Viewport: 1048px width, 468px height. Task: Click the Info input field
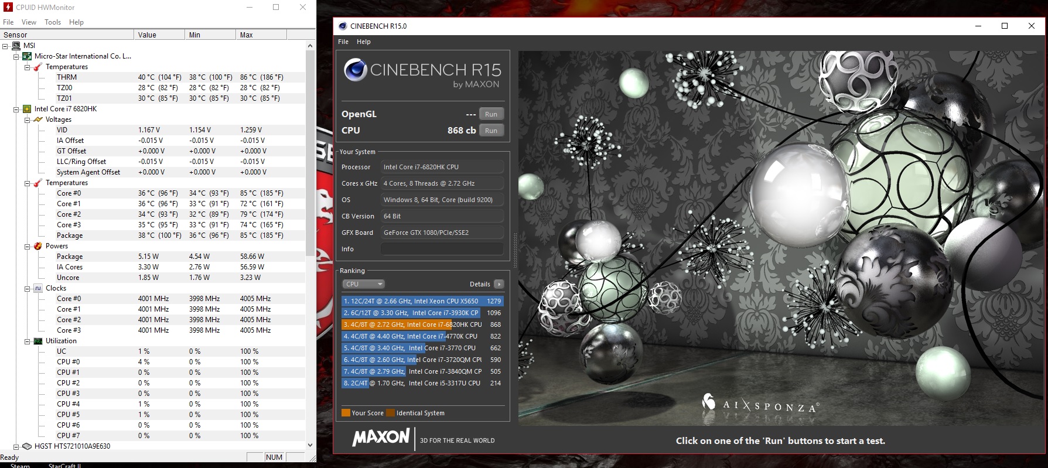coord(442,249)
